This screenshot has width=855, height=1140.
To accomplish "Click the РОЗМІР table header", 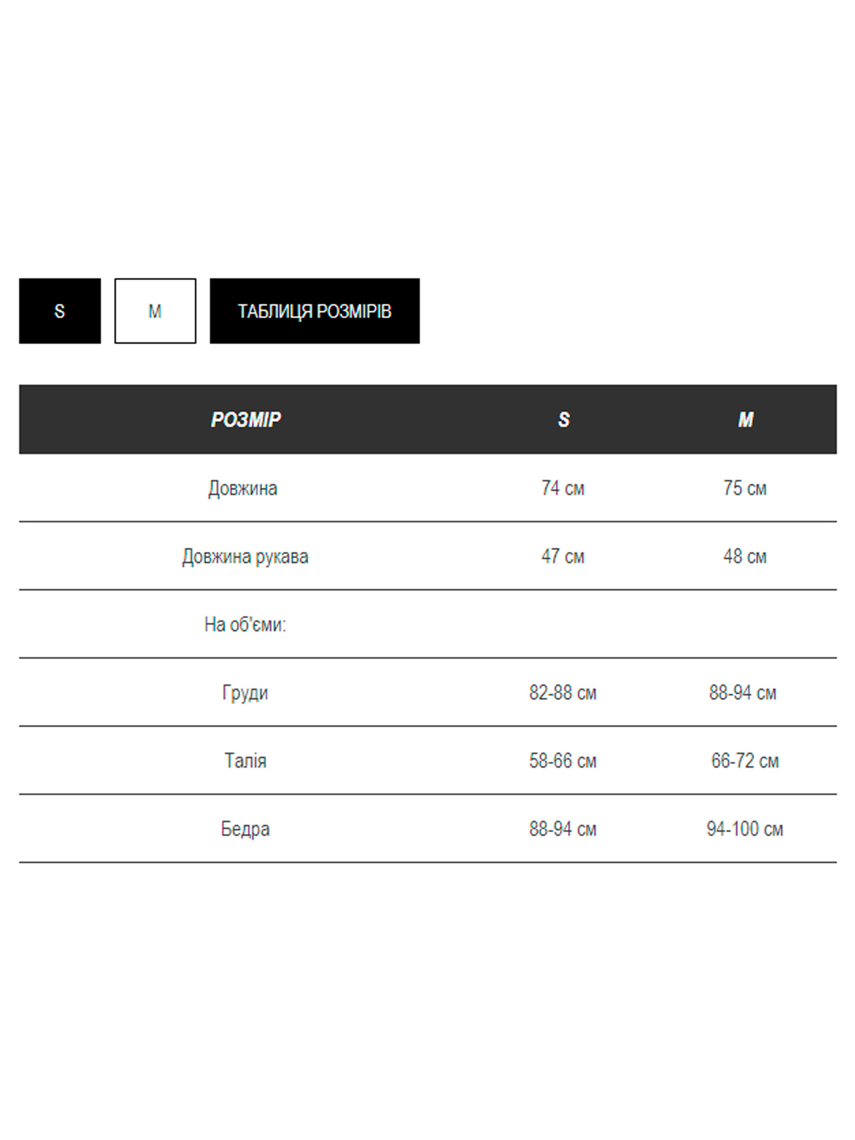I will (246, 419).
